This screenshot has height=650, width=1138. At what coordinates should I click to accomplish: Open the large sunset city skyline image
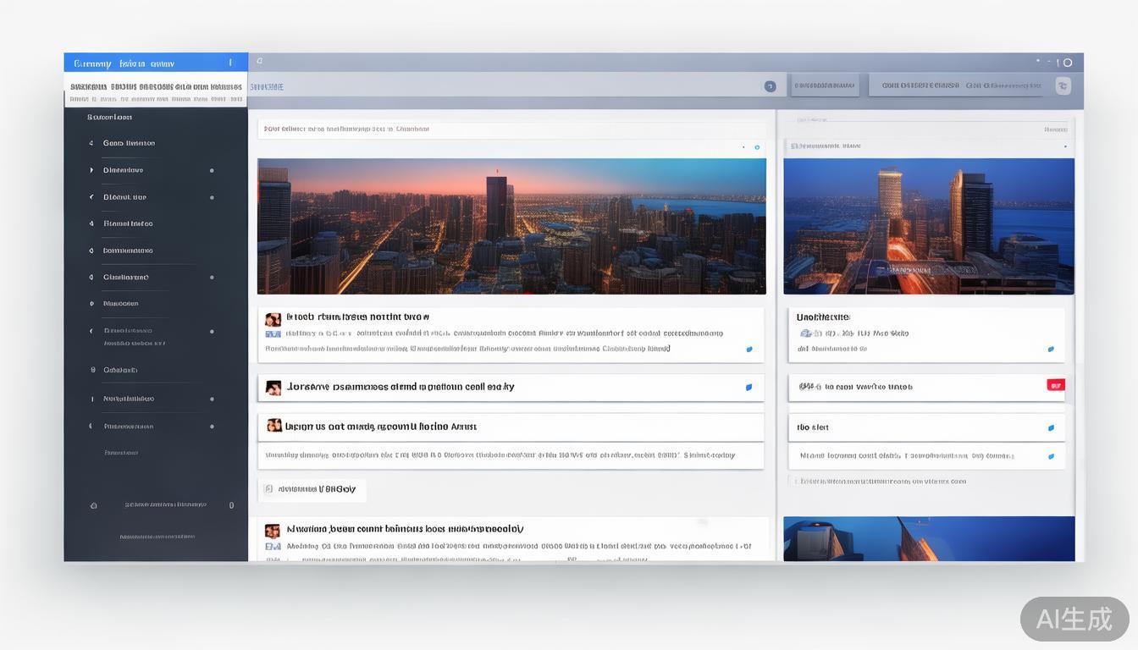tap(511, 226)
